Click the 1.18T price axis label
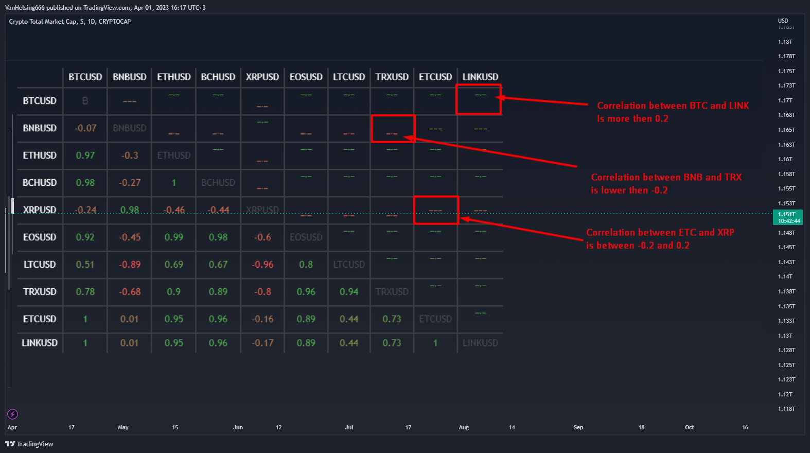Screen dimensions: 810x453 click(785, 42)
